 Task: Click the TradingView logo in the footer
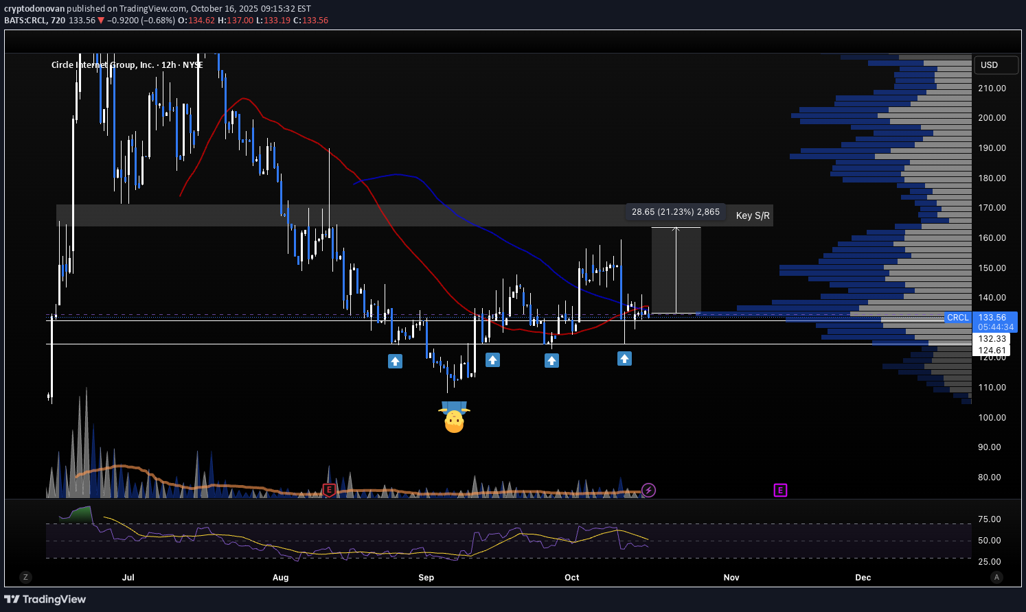click(45, 599)
